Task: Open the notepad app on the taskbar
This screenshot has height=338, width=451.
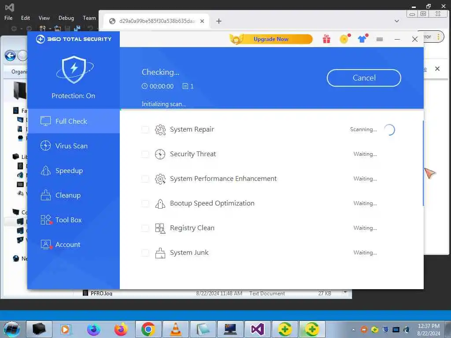Action: coord(203,329)
